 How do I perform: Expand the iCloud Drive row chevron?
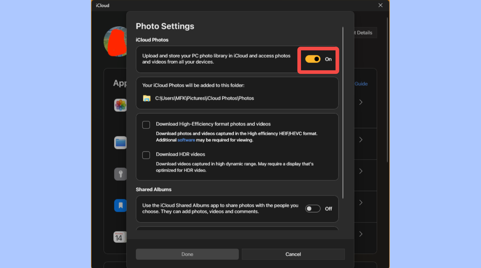point(361,139)
